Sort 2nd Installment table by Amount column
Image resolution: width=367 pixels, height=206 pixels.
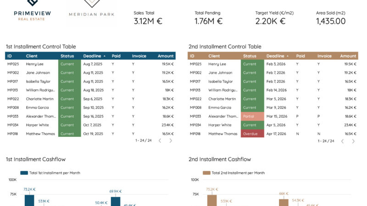coord(348,56)
